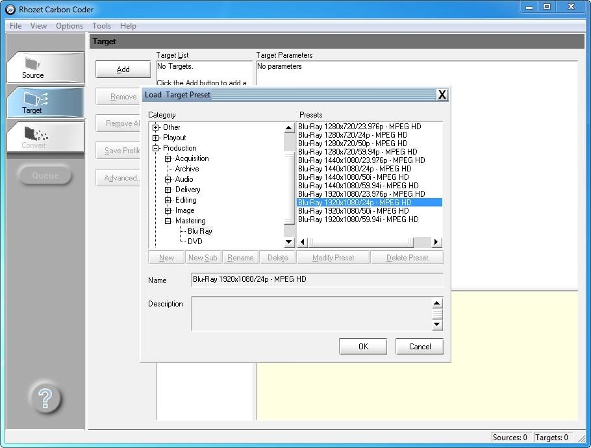The image size is (591, 448).
Task: Collapse the Production category node
Action: tap(155, 148)
